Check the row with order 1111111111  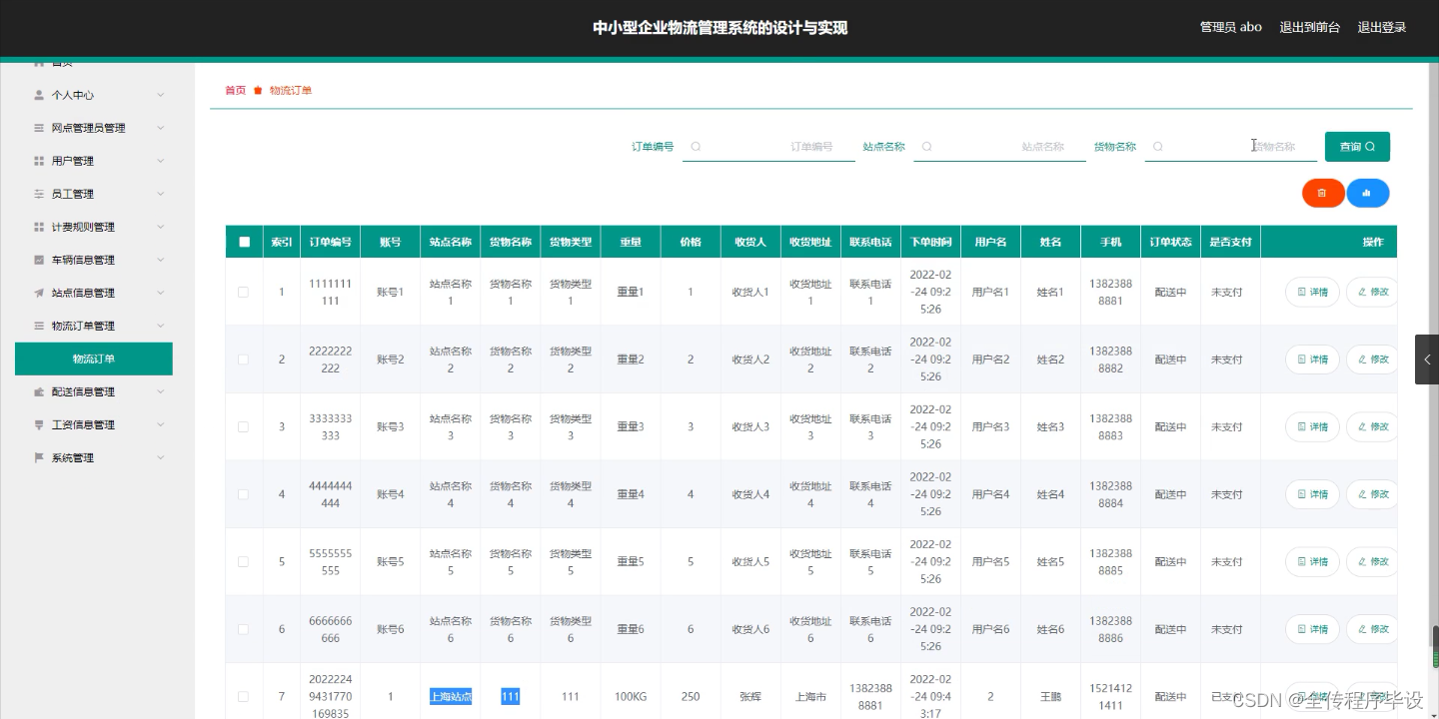[243, 292]
